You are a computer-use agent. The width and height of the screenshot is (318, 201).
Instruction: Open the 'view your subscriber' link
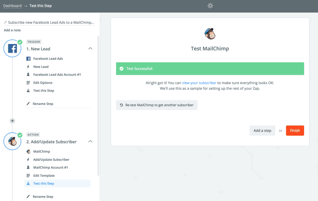(x=199, y=83)
